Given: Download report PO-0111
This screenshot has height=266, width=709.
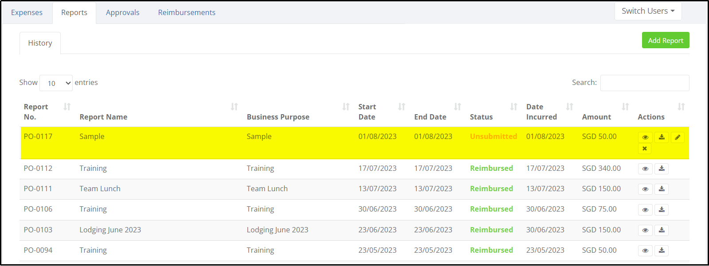Looking at the screenshot, I should tap(662, 189).
